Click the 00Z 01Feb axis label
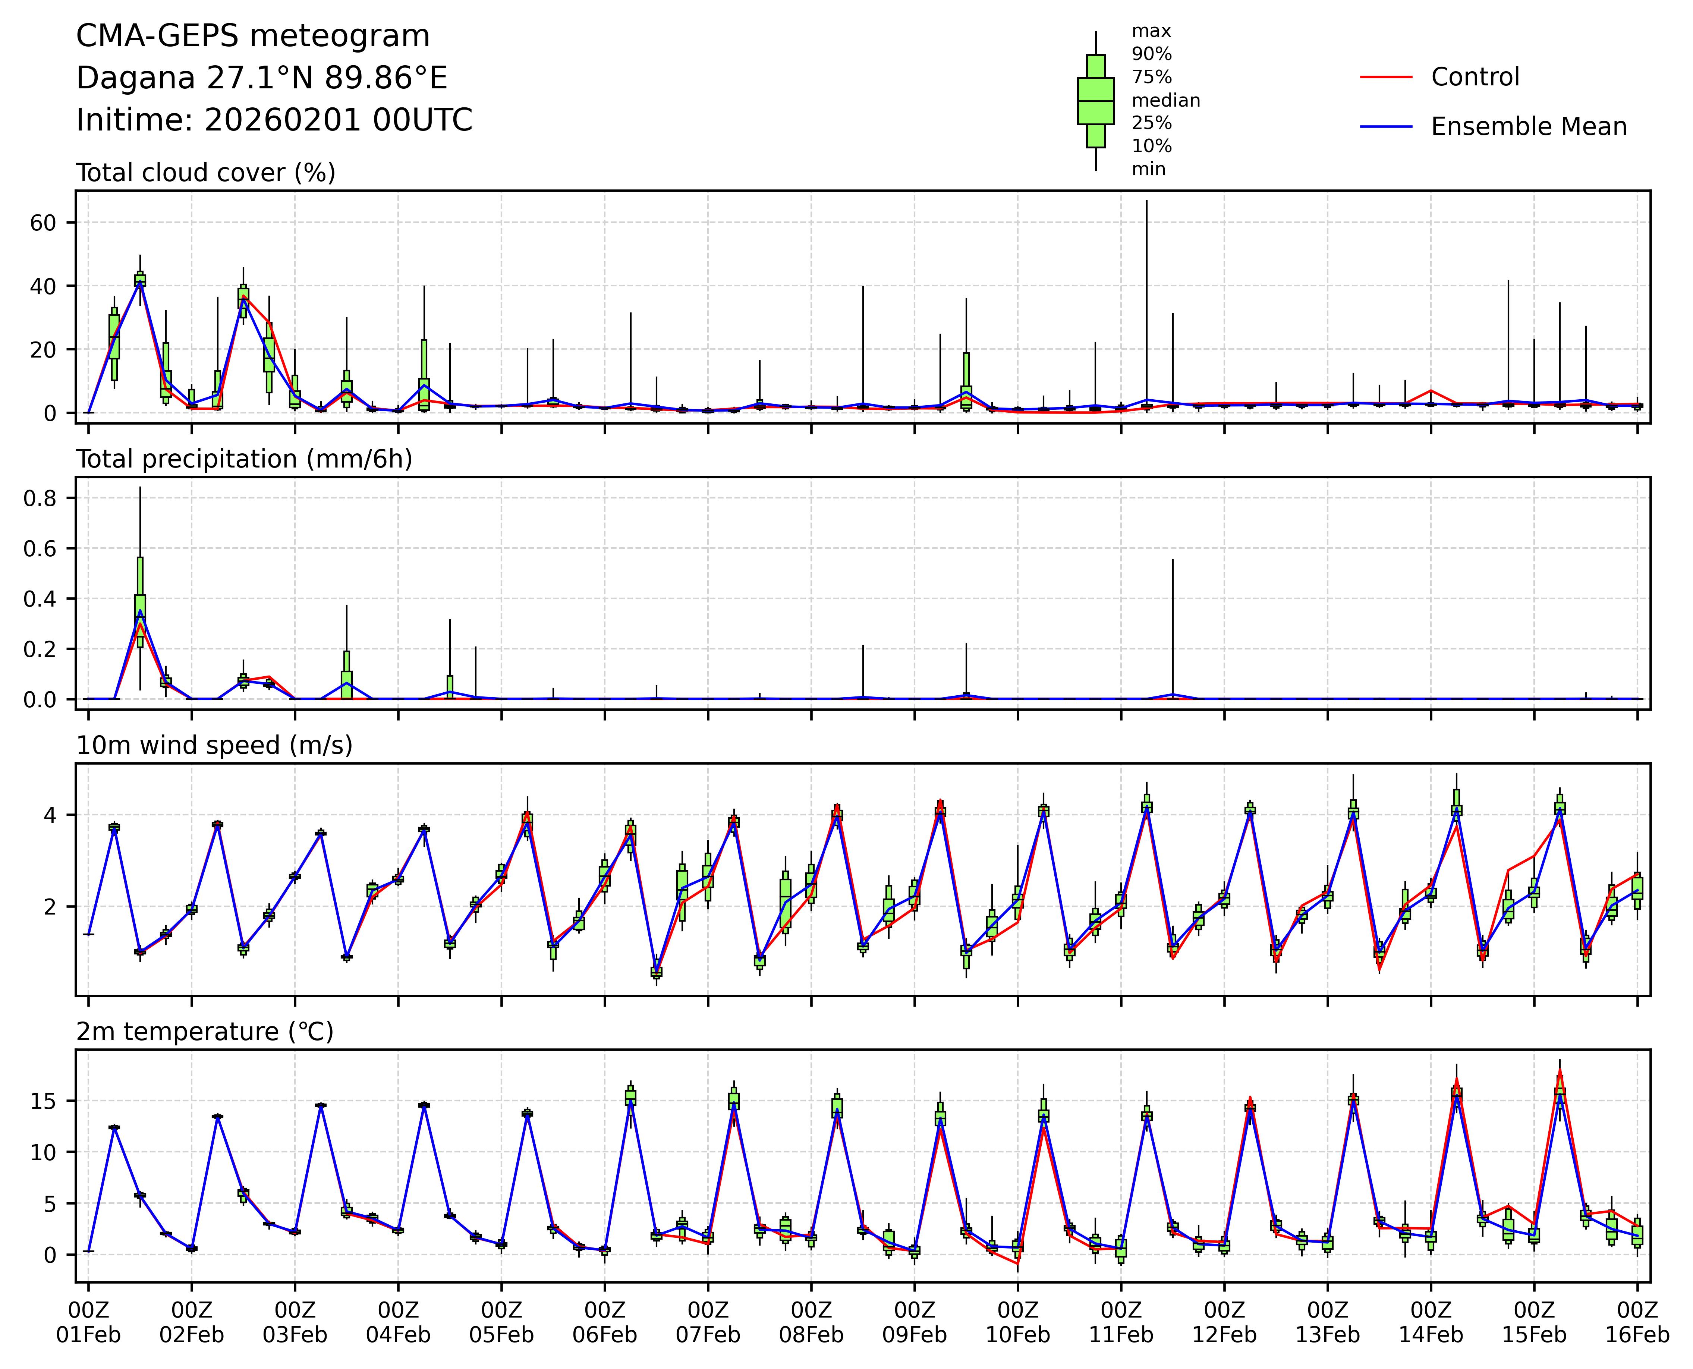1693x1369 pixels. point(88,1322)
